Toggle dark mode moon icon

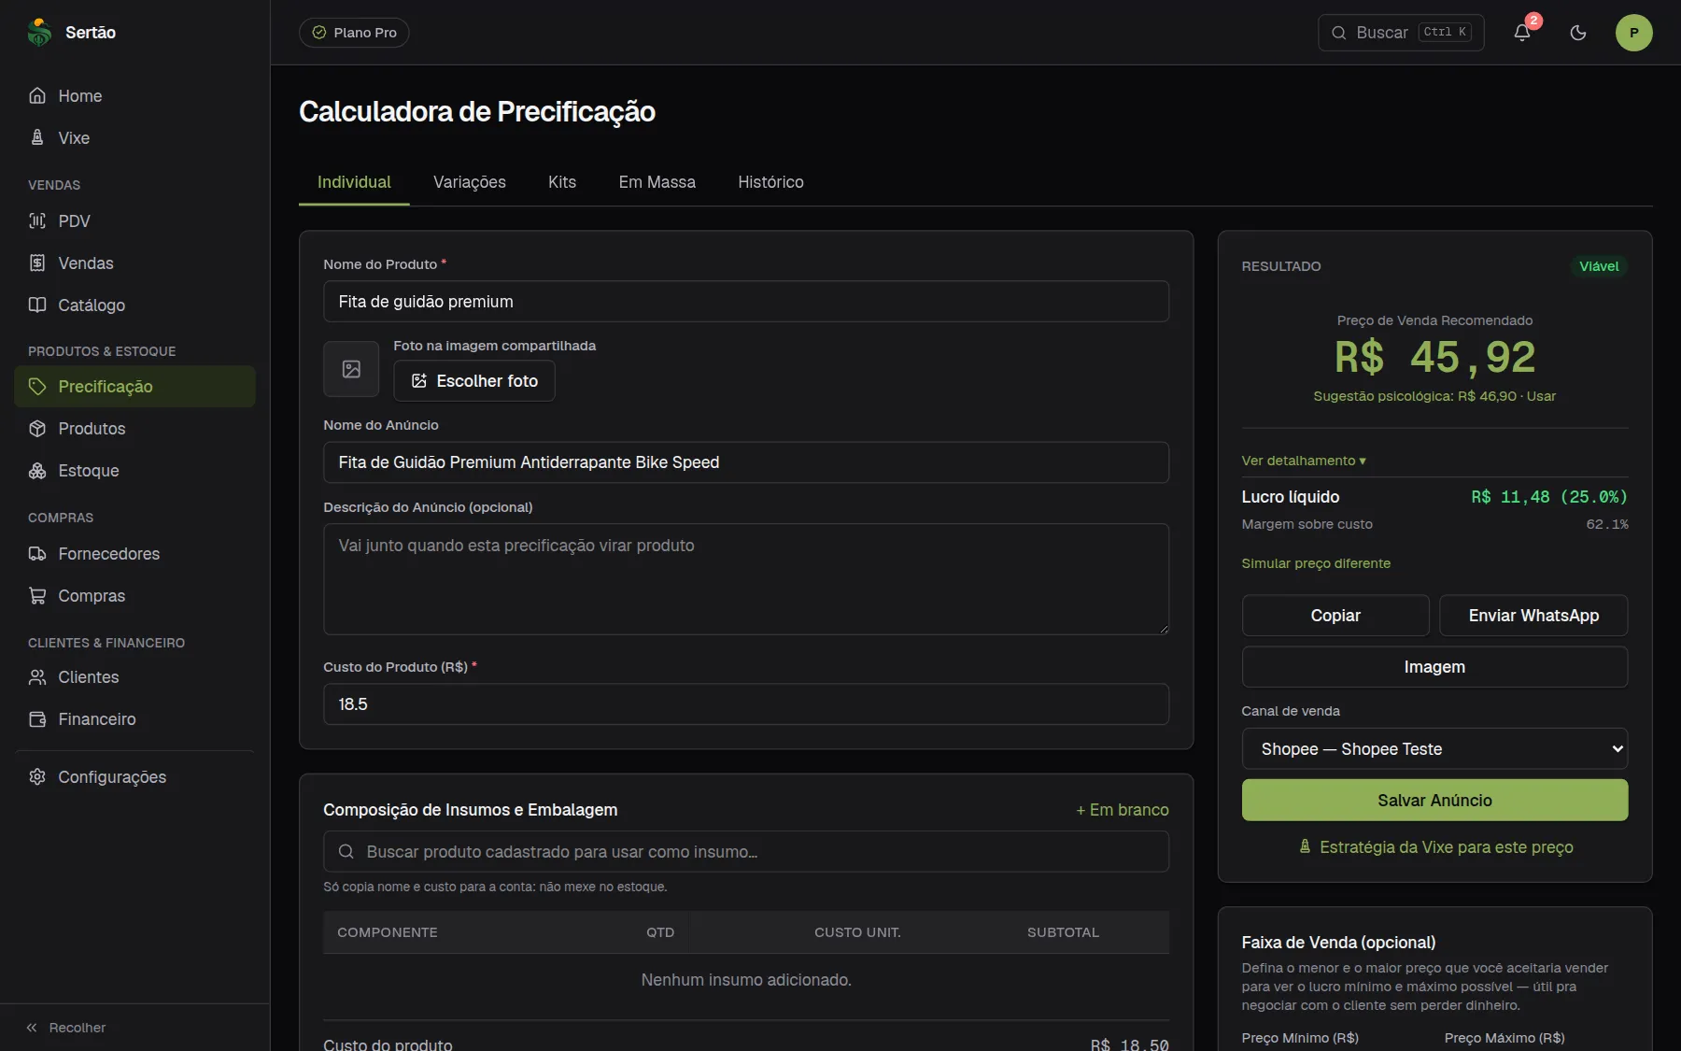tap(1578, 33)
